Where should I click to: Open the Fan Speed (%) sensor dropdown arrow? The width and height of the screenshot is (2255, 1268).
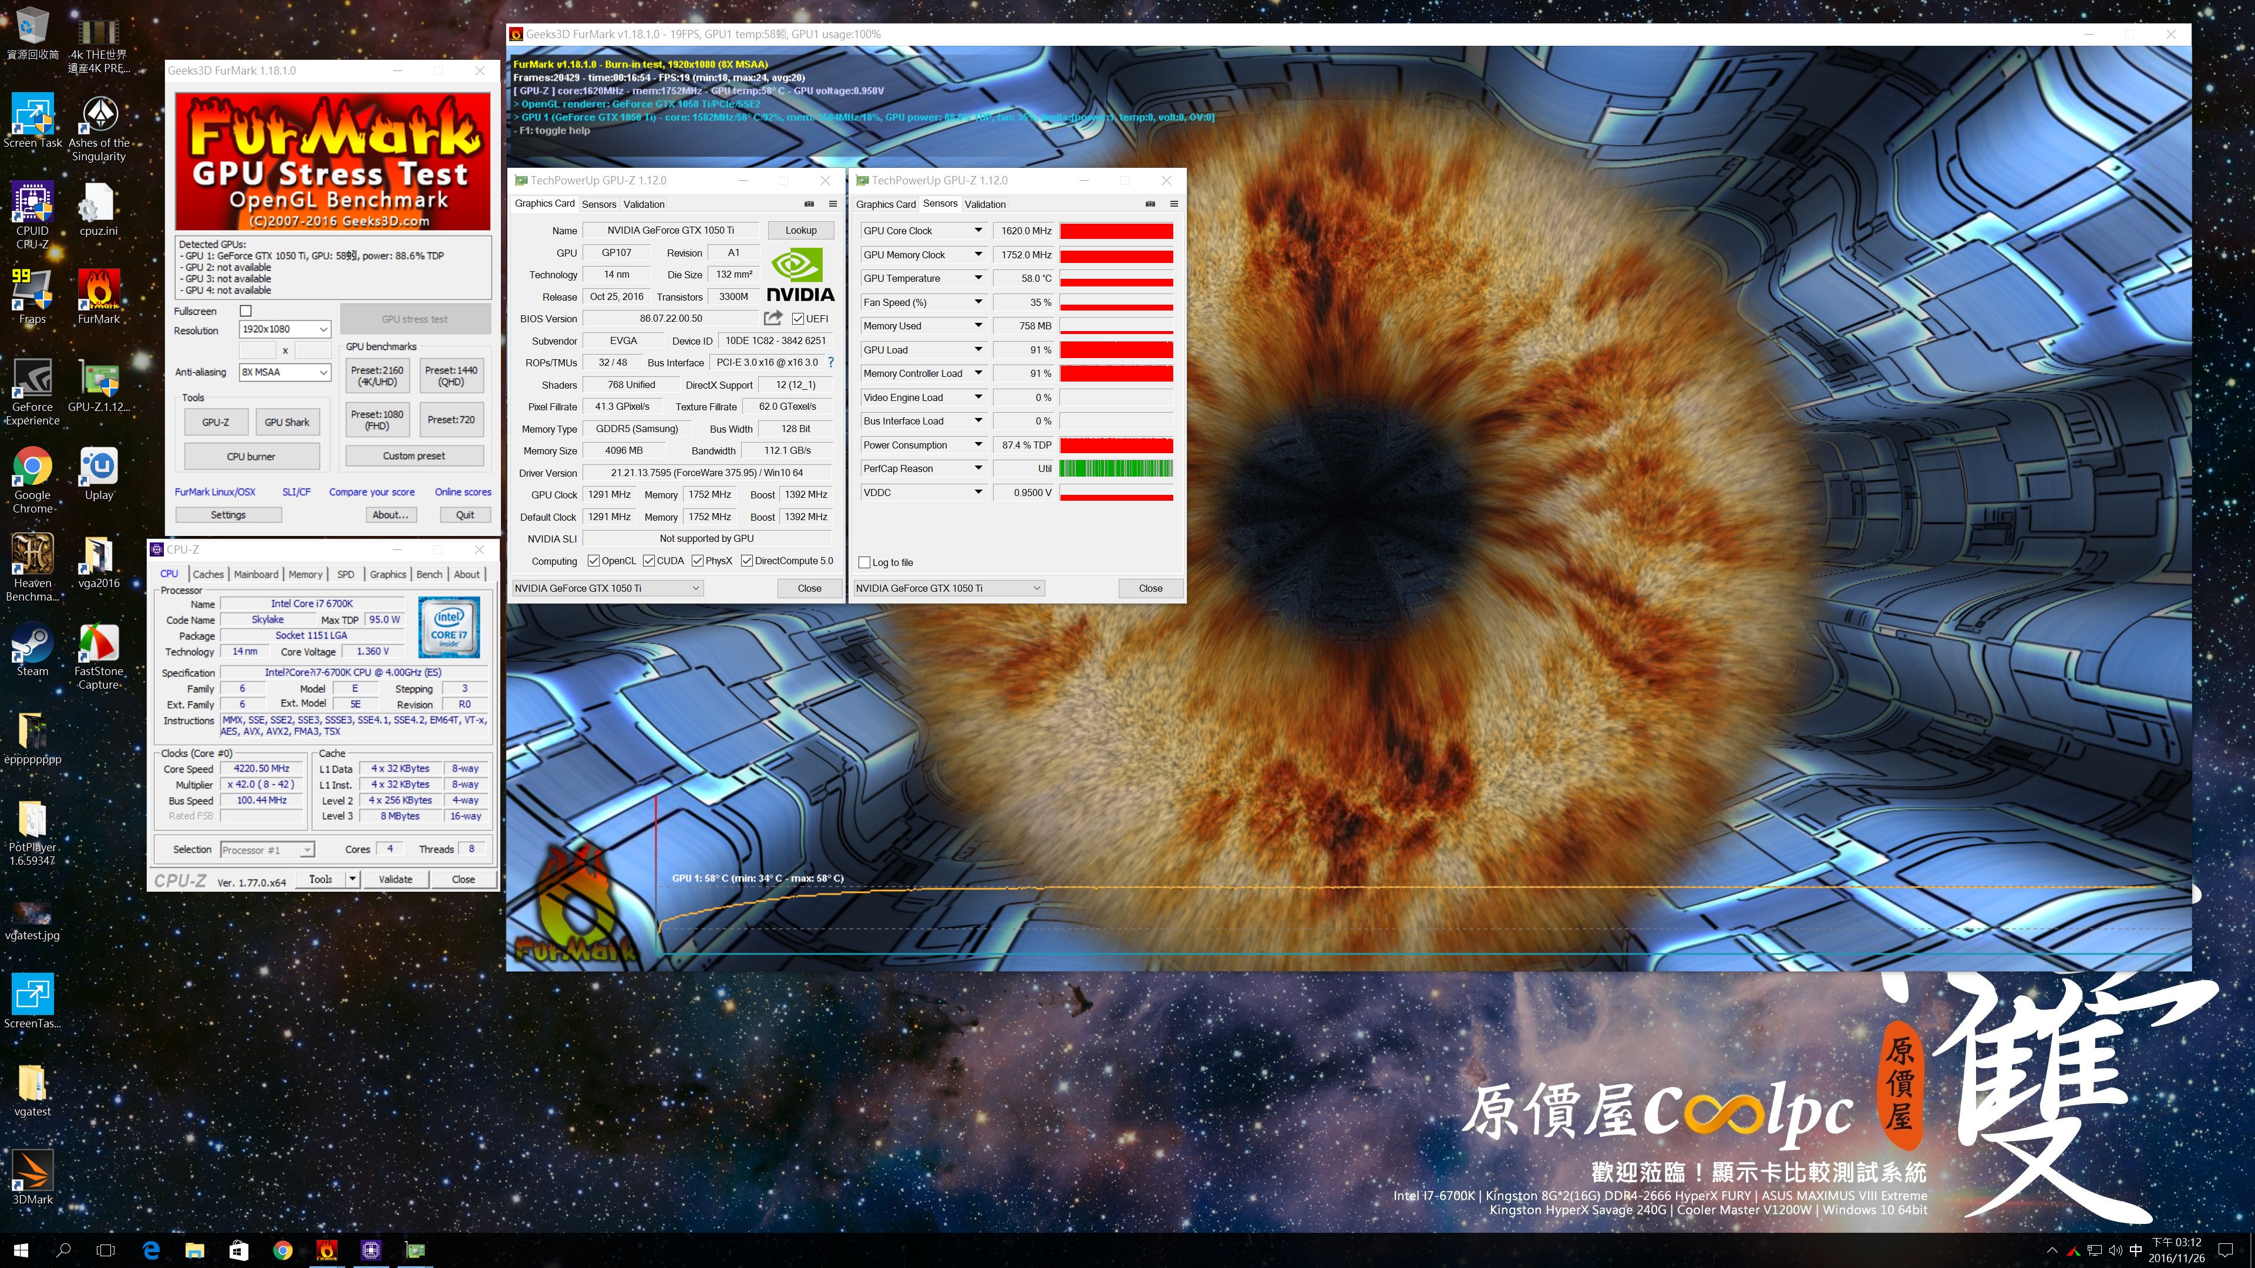click(x=978, y=302)
